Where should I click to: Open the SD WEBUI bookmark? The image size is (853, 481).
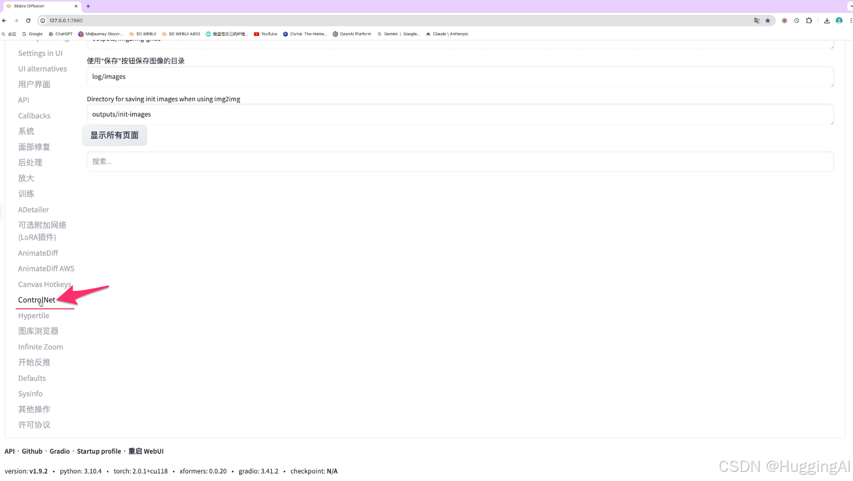click(x=142, y=34)
